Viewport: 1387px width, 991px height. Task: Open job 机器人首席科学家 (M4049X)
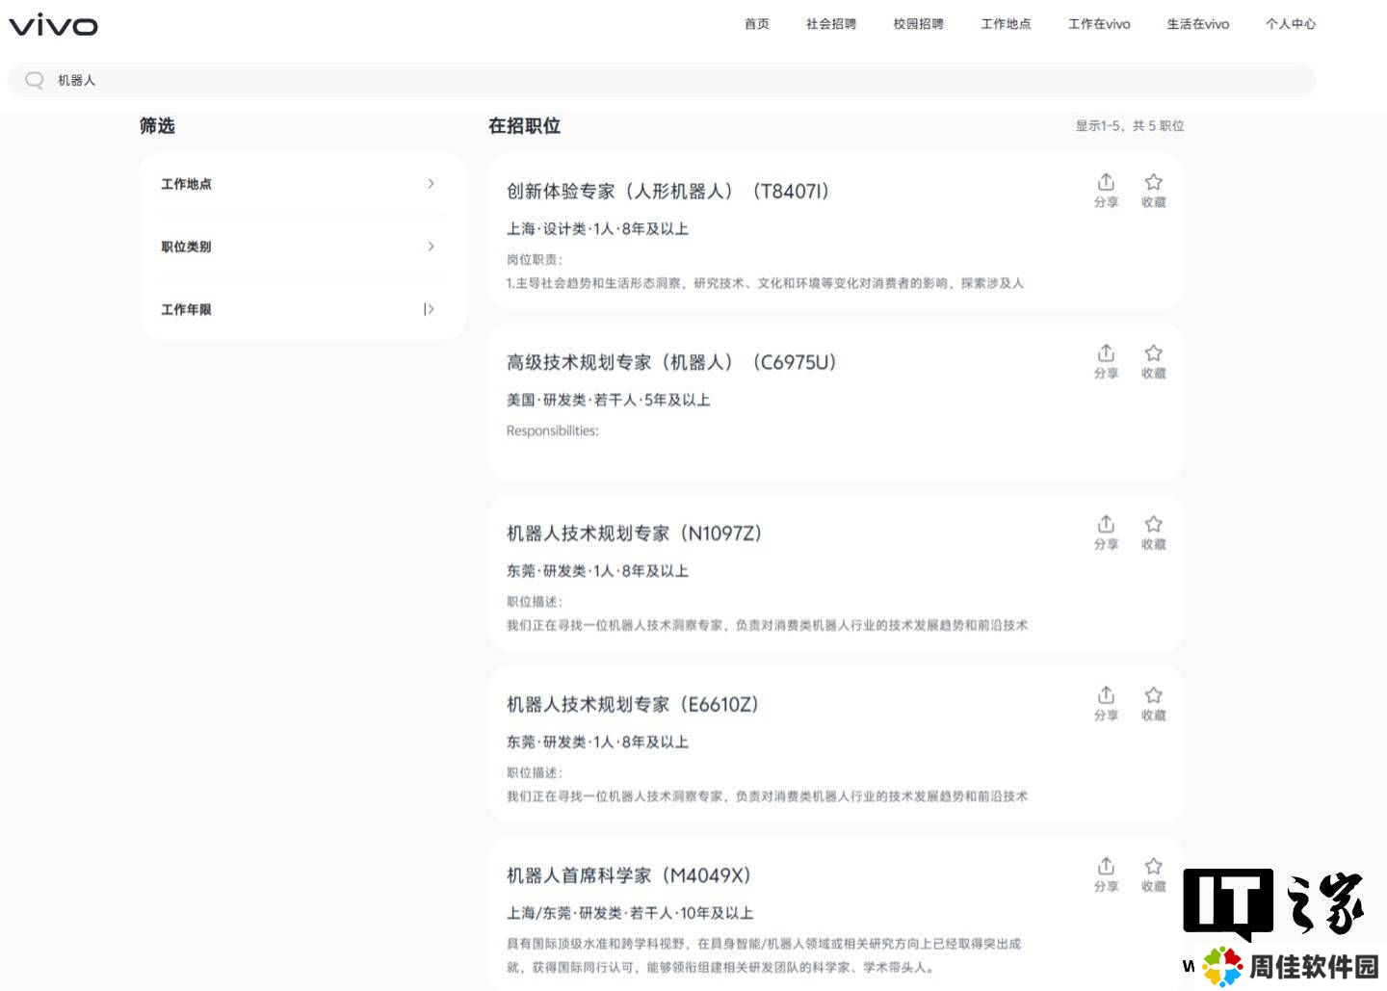629,875
